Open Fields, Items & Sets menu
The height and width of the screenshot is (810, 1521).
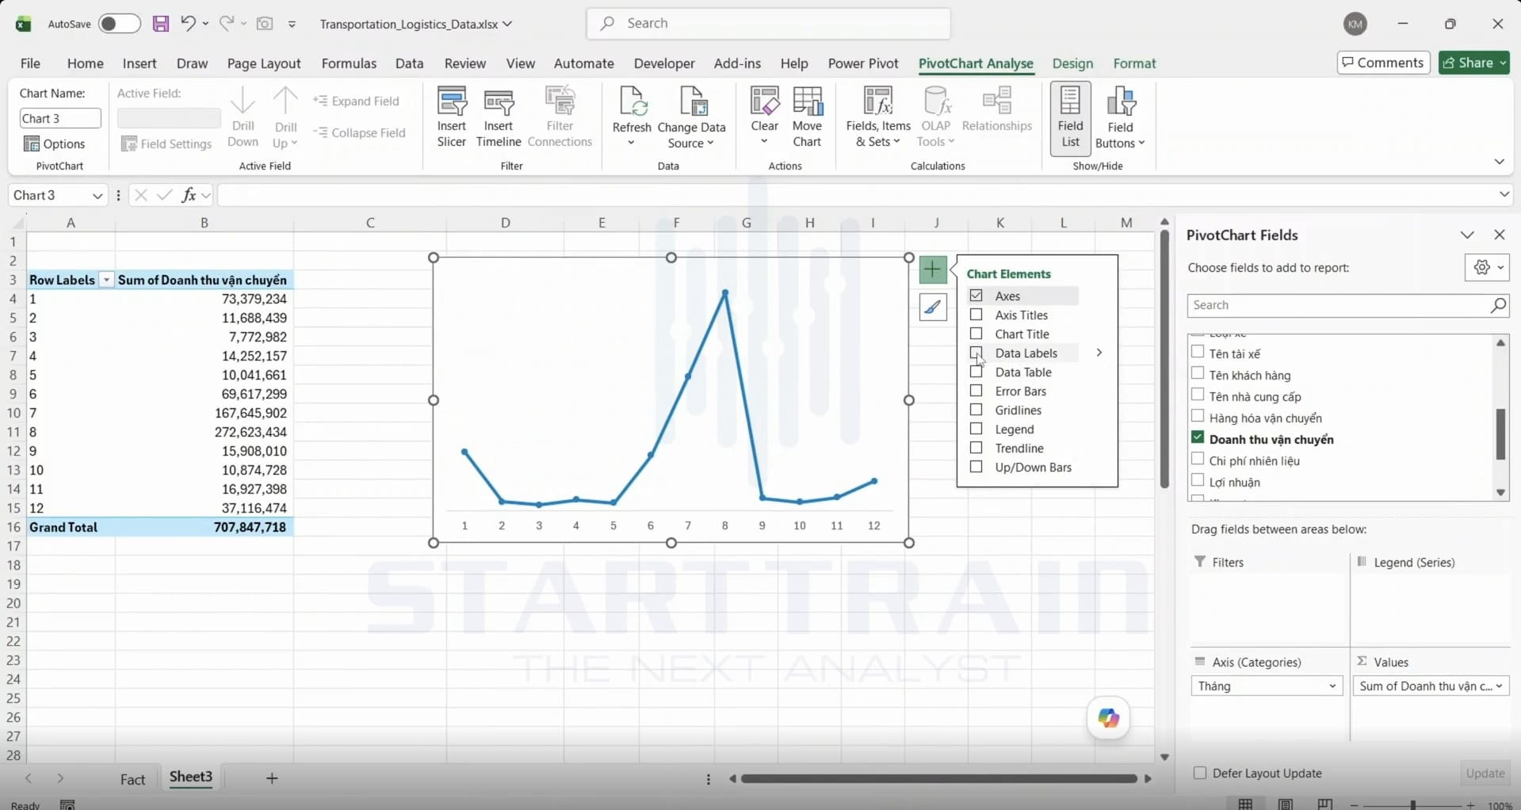(878, 117)
